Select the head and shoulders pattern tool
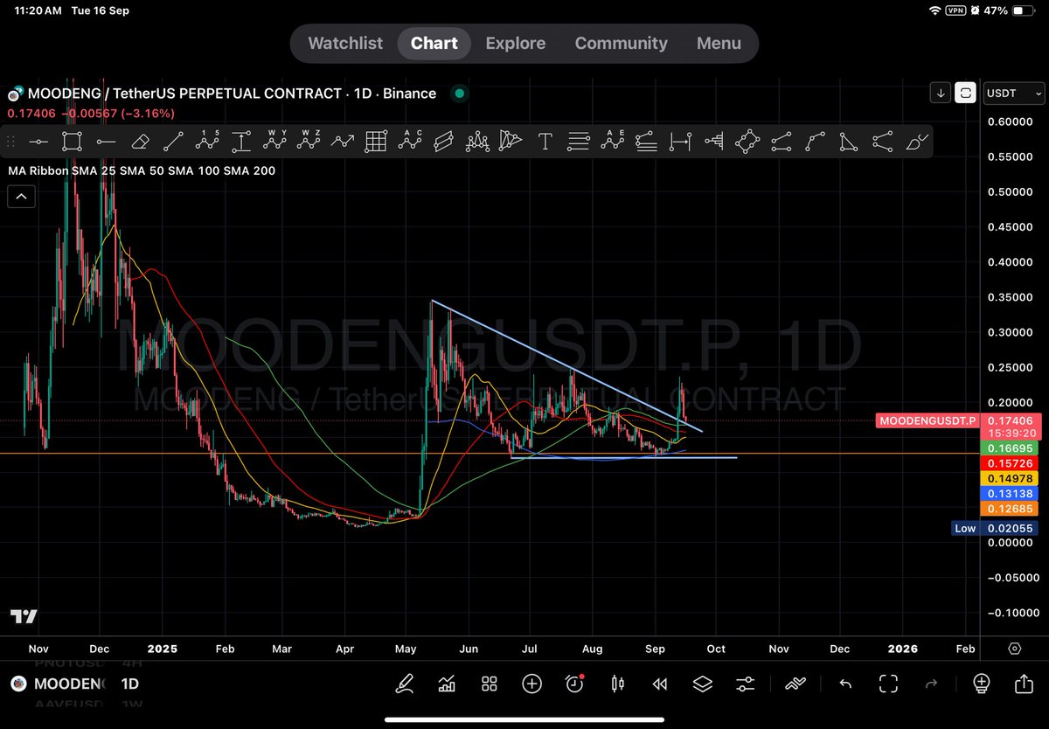 477,141
